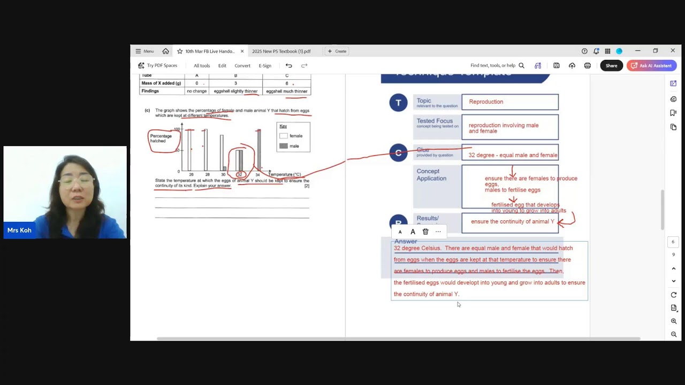Viewport: 685px width, 385px height.
Task: Rotate the page view clockwise
Action: coord(673,295)
